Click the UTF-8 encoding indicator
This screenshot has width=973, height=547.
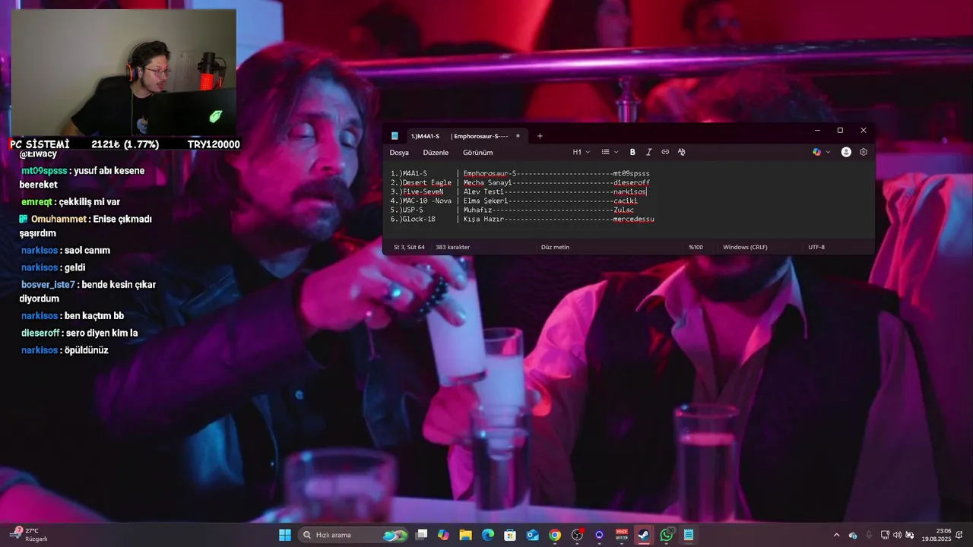pos(816,247)
